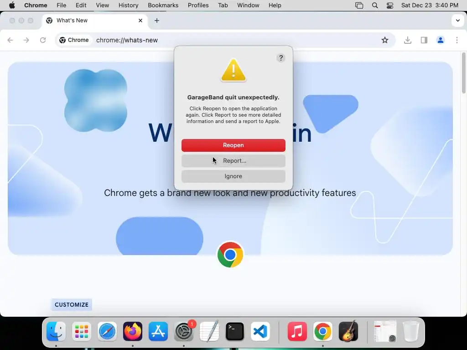Go back using the back arrow
This screenshot has width=467, height=350.
pos(10,40)
